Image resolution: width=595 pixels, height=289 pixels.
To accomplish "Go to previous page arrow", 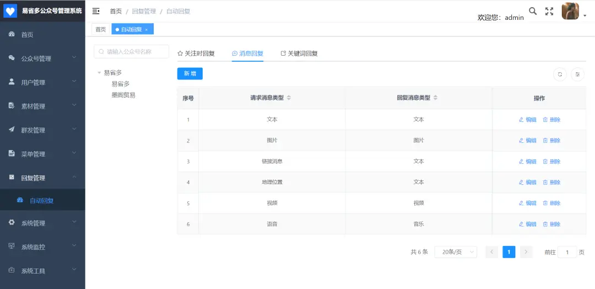I will (x=492, y=252).
